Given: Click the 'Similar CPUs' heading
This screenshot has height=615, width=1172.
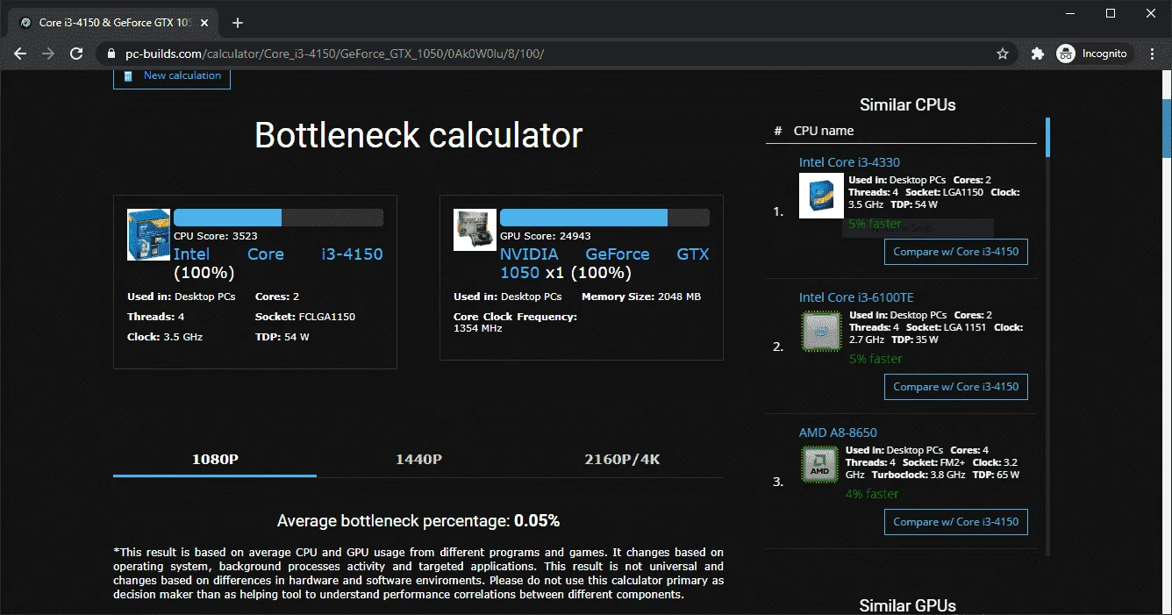Looking at the screenshot, I should 908,104.
